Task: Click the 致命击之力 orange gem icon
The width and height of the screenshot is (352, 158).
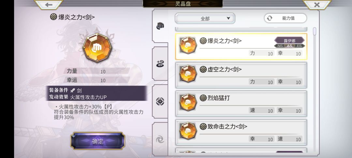Action: click(x=188, y=131)
